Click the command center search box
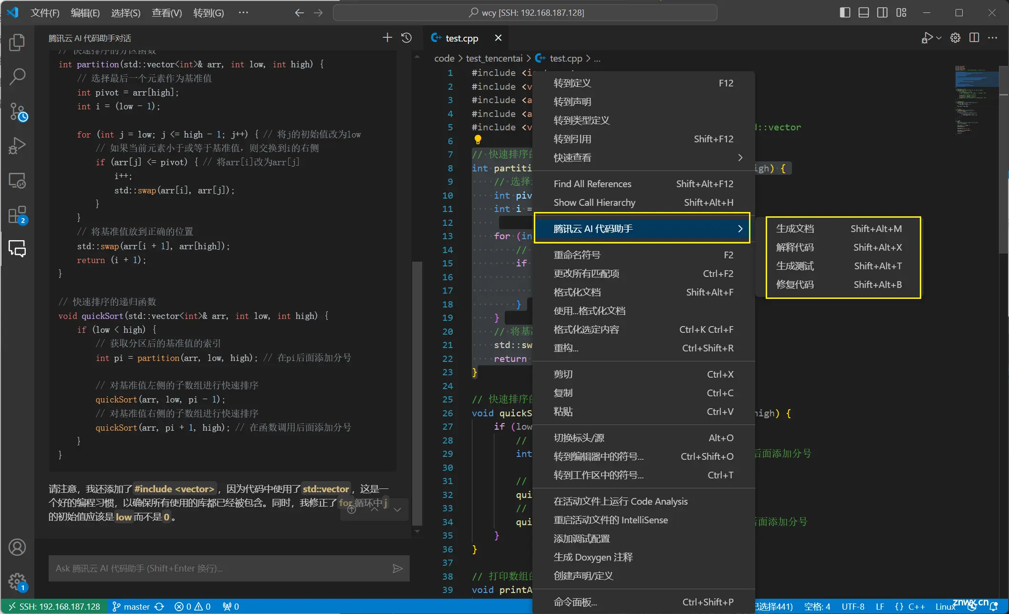This screenshot has width=1009, height=614. click(x=525, y=13)
